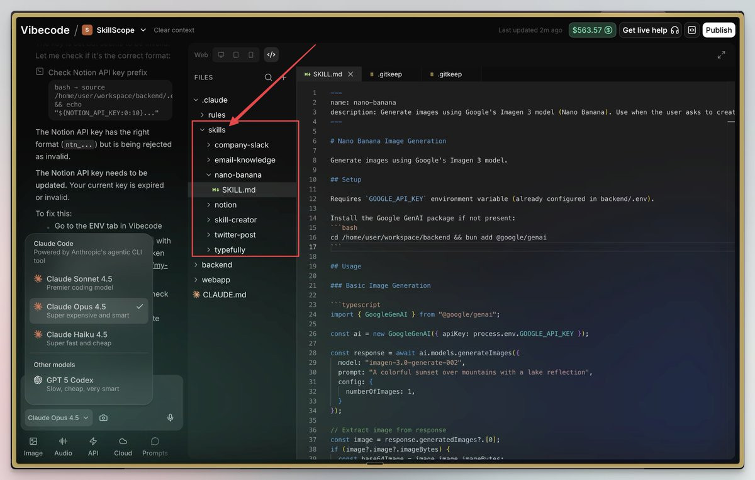Open the API lightning bolt tool
Screen dimensions: 755x480
tap(93, 447)
